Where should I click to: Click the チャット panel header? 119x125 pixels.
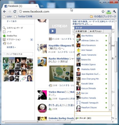click(x=93, y=28)
